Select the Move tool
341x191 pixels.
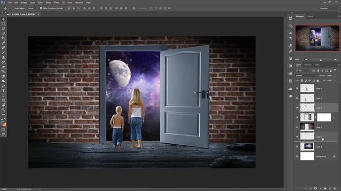(3, 19)
